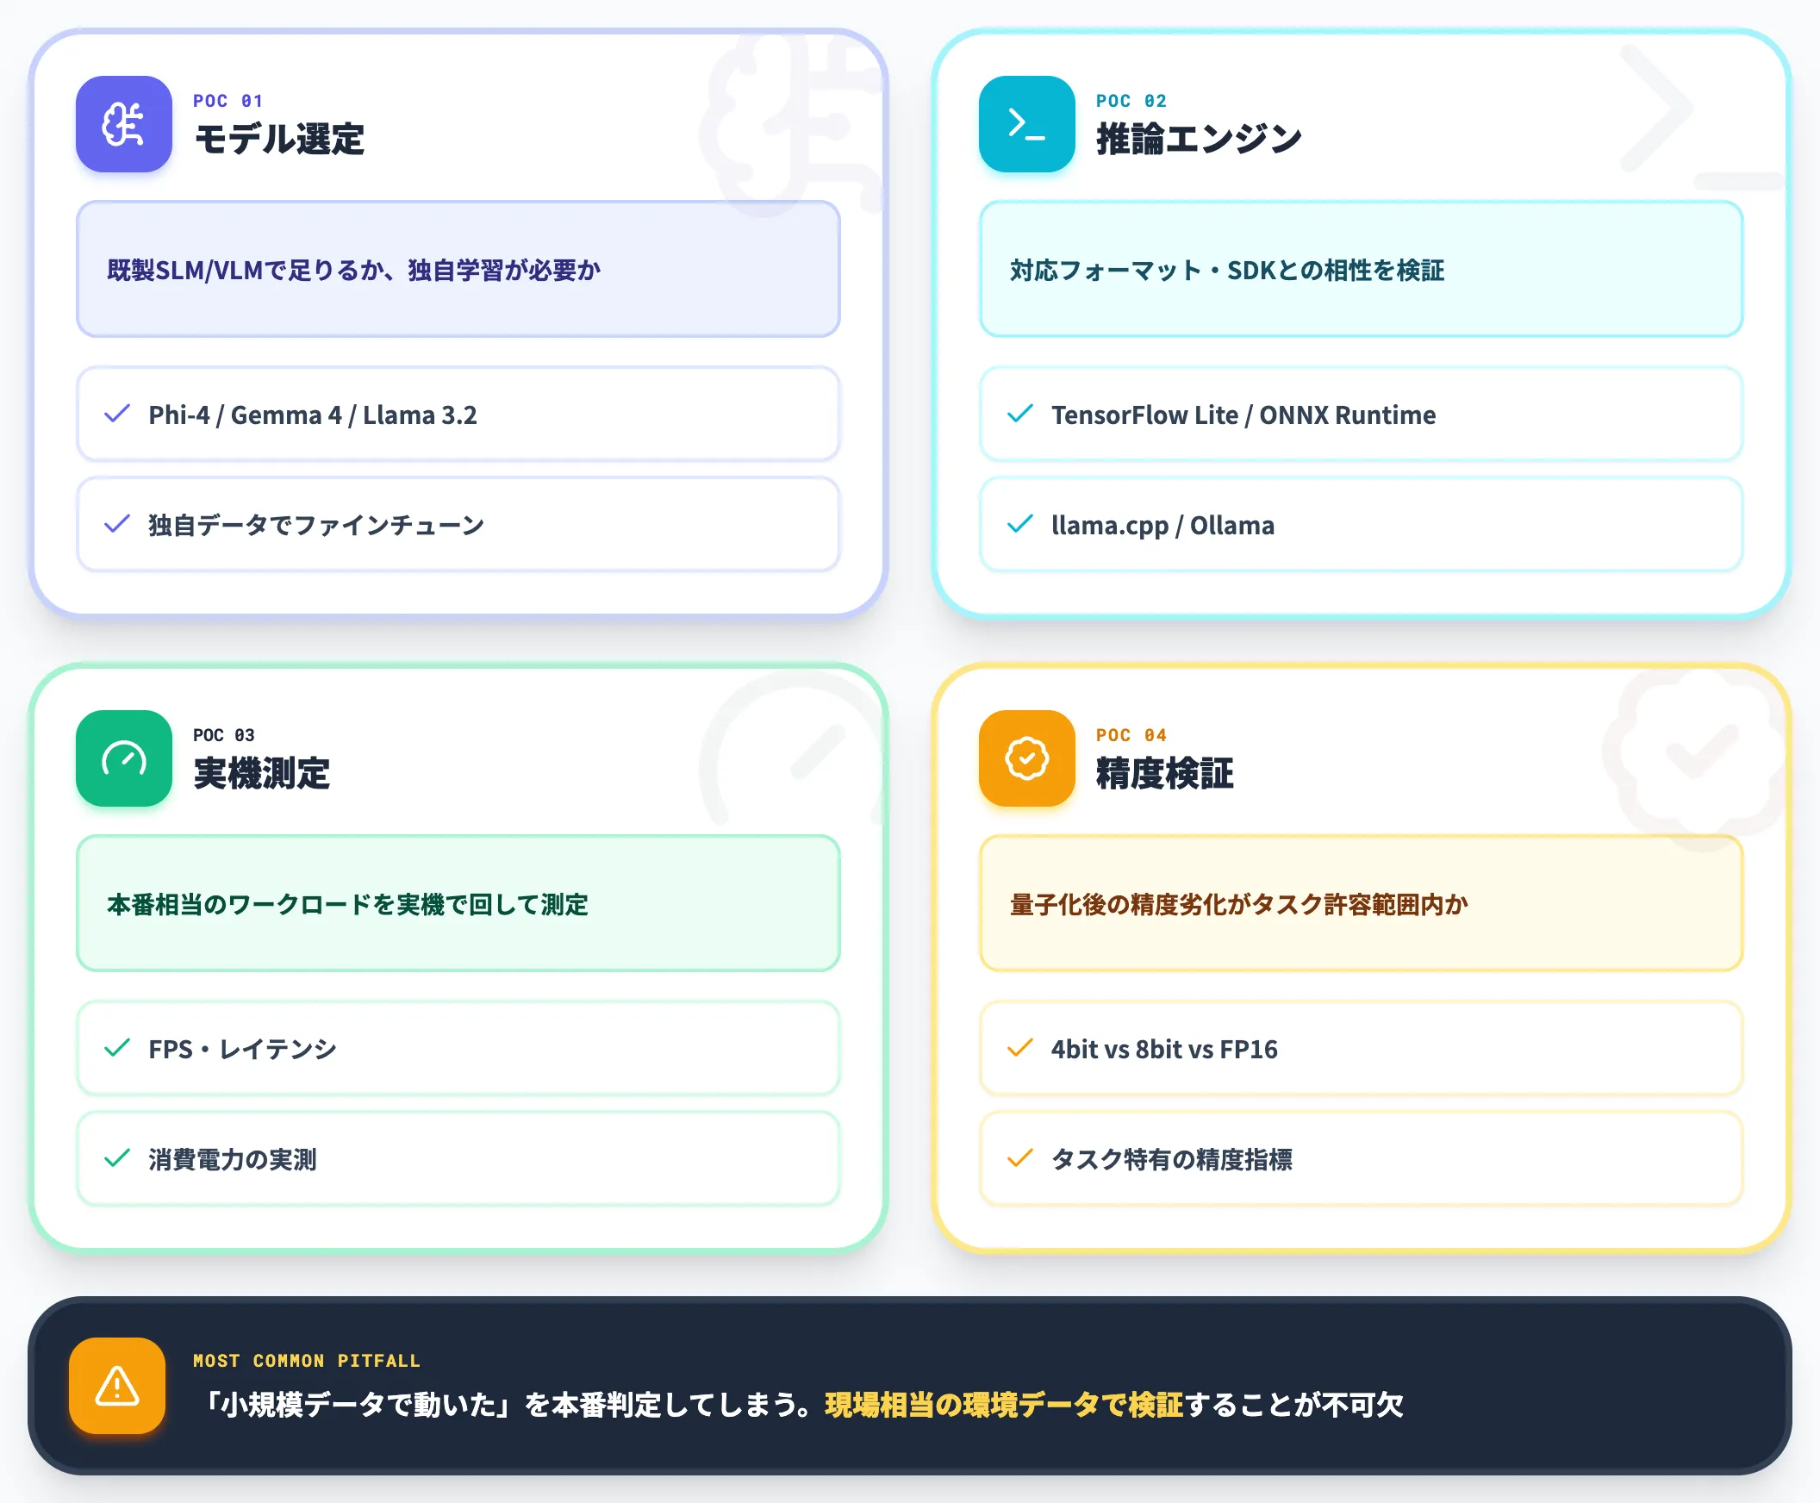Click the purple brain circuit icon for POC 01

(x=124, y=124)
